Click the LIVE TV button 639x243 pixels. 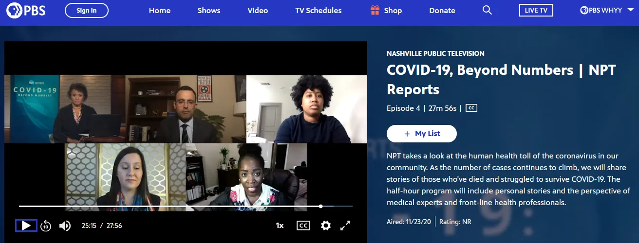point(536,10)
